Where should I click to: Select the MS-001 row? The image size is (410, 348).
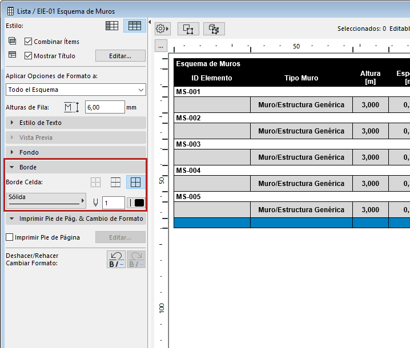pos(292,92)
